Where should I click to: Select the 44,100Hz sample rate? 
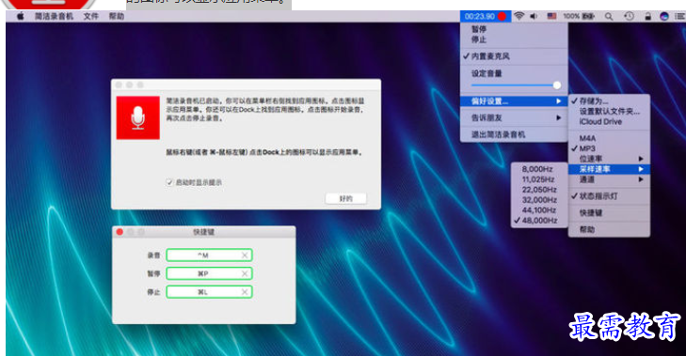tap(539, 210)
